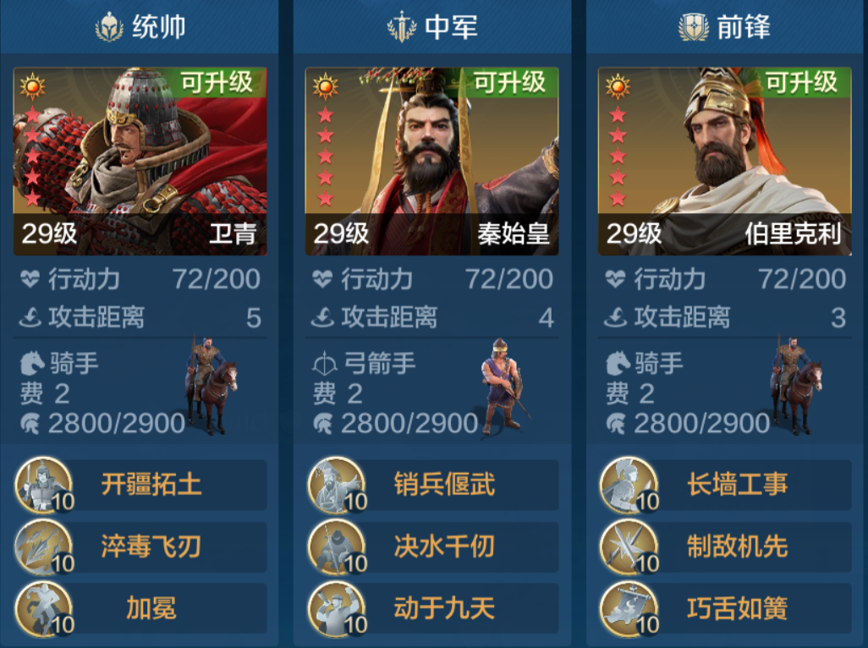Switch to the 中军 slot header
Viewport: 868px width, 648px height.
click(x=432, y=26)
